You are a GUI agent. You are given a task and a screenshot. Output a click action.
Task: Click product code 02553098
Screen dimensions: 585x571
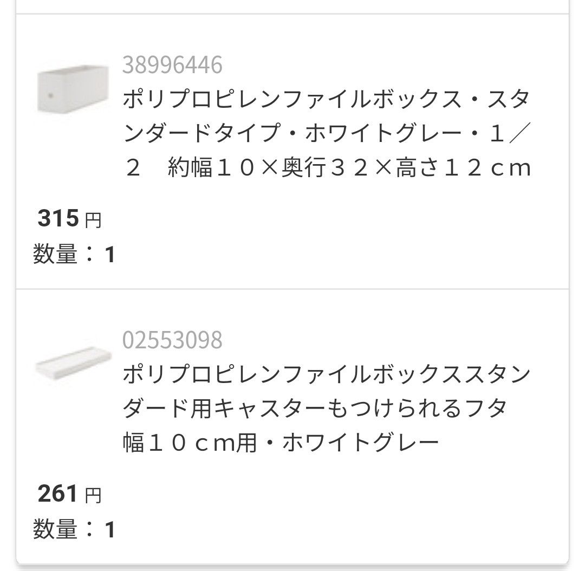(x=172, y=340)
